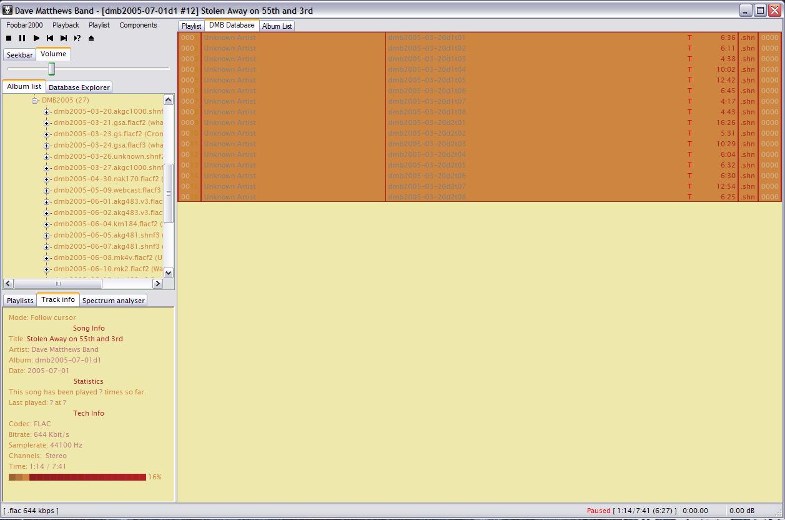Image resolution: width=785 pixels, height=520 pixels.
Task: Open the Spectrum analyser tab
Action: 113,301
